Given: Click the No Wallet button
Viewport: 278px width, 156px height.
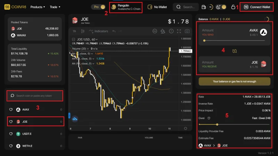Looking at the screenshot, I should pyautogui.click(x=157, y=7).
